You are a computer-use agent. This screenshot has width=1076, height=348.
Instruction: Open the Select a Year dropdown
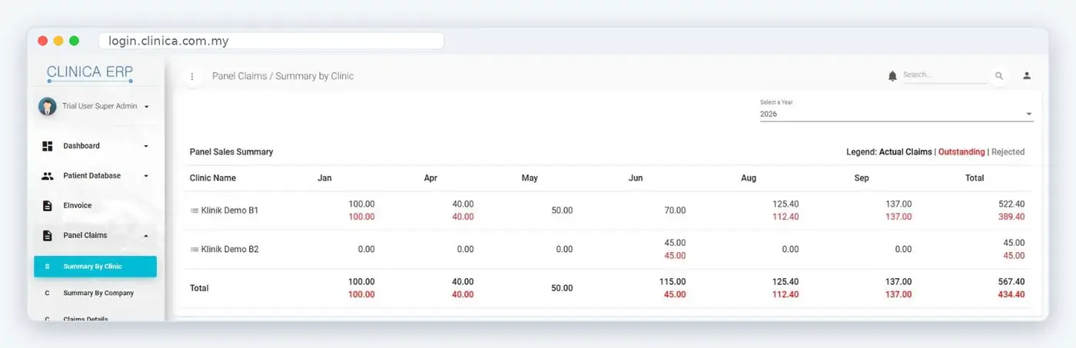pyautogui.click(x=896, y=114)
